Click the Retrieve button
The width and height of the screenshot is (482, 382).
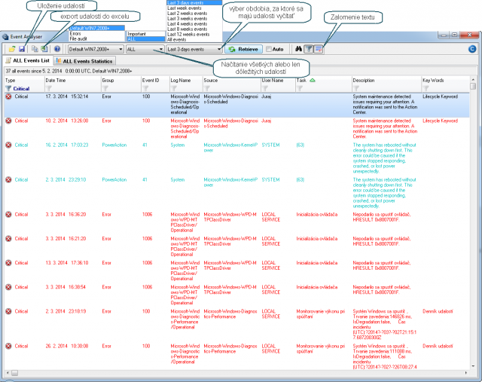pyautogui.click(x=243, y=49)
